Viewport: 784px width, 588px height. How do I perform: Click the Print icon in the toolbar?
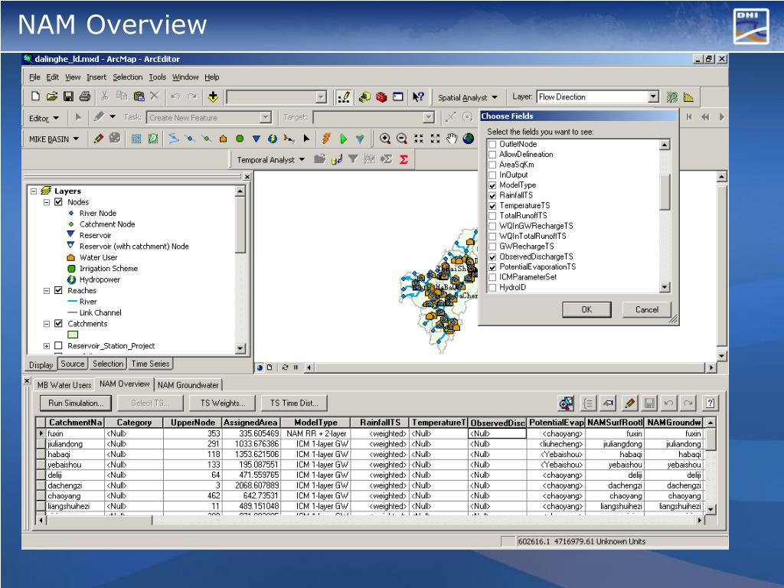coord(85,96)
